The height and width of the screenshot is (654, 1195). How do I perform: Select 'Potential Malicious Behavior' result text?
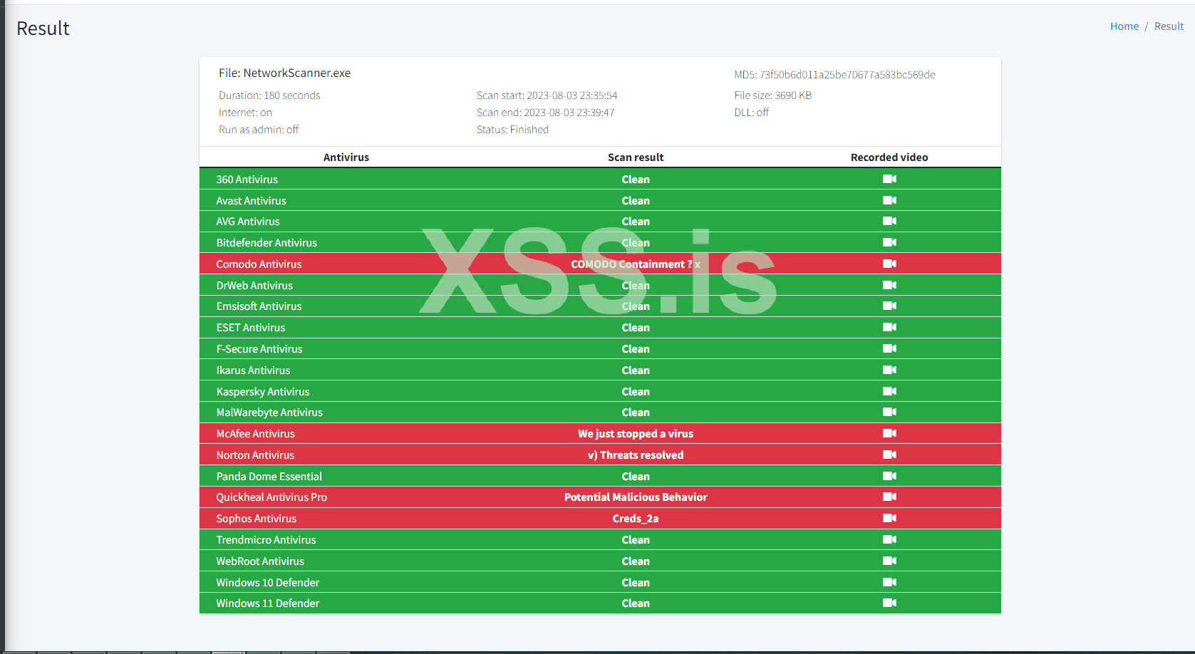(x=636, y=497)
